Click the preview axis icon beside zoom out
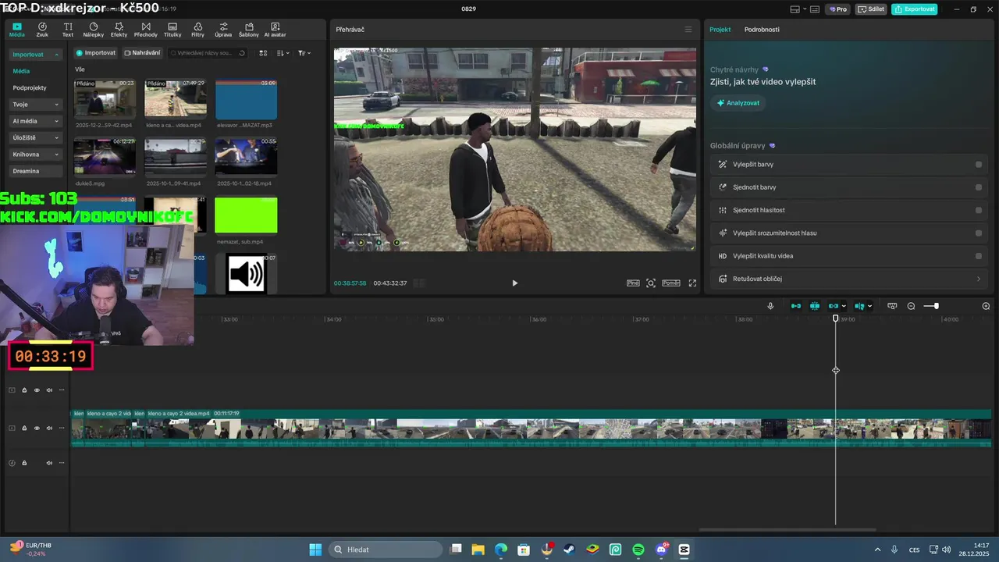This screenshot has width=999, height=562. 892,306
